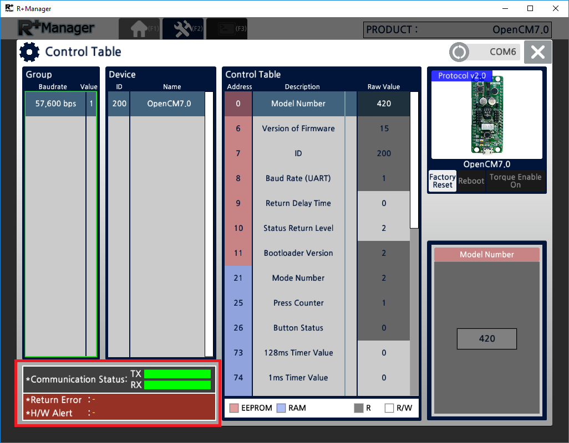
Task: Select the 57,600 bps baudrate group
Action: coord(55,104)
